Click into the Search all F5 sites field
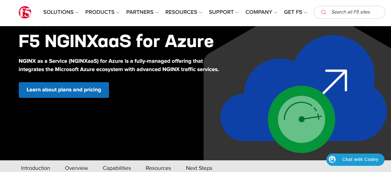 (x=354, y=12)
